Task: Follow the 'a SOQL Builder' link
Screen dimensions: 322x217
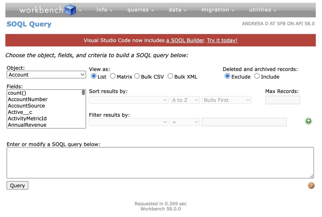Action: pos(185,40)
